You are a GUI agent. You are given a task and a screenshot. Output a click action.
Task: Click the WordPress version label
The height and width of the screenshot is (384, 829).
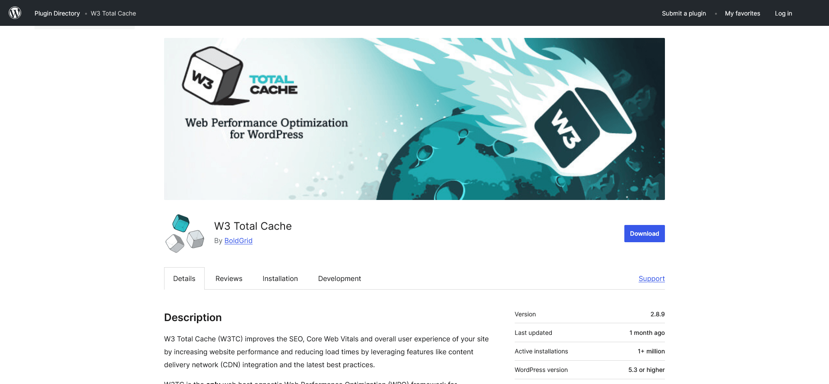(541, 370)
